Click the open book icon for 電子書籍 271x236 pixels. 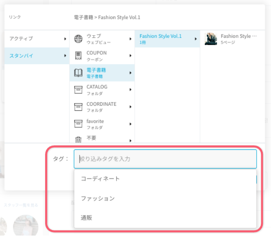click(78, 73)
